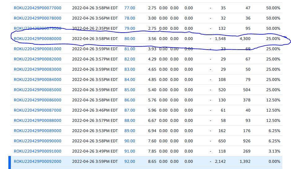Open contract ROKU220429P00089000
The height and width of the screenshot is (169, 291).
(x=37, y=131)
